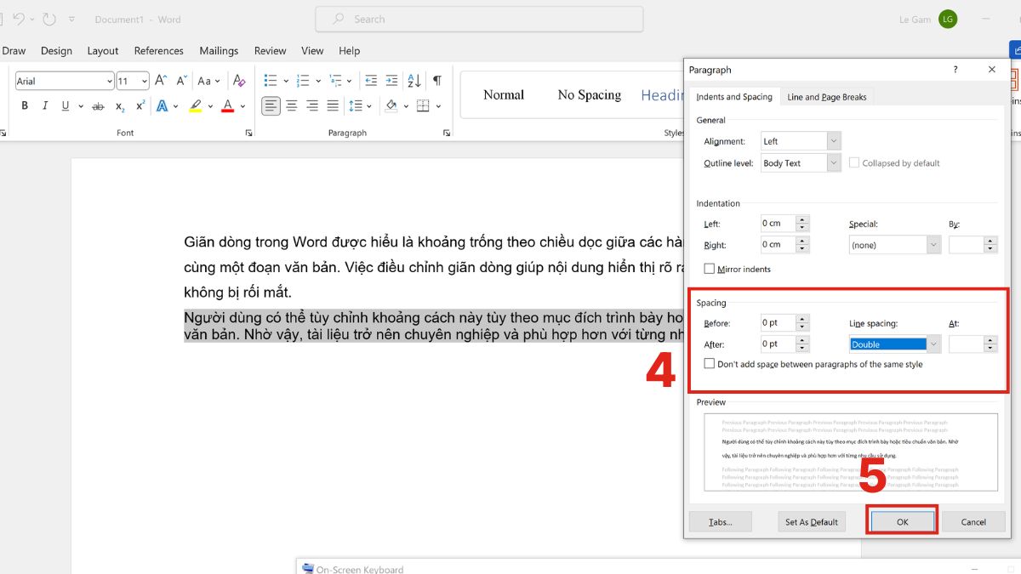Image resolution: width=1021 pixels, height=574 pixels.
Task: Expand font color dropdown arrow
Action: [x=242, y=106]
